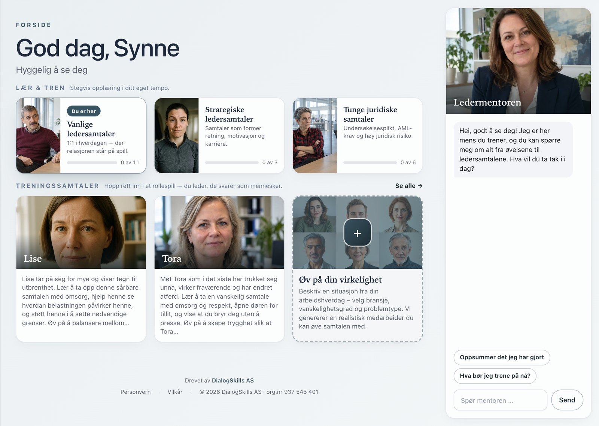Click the DialogSkills AS link
This screenshot has width=599, height=426.
click(233, 380)
